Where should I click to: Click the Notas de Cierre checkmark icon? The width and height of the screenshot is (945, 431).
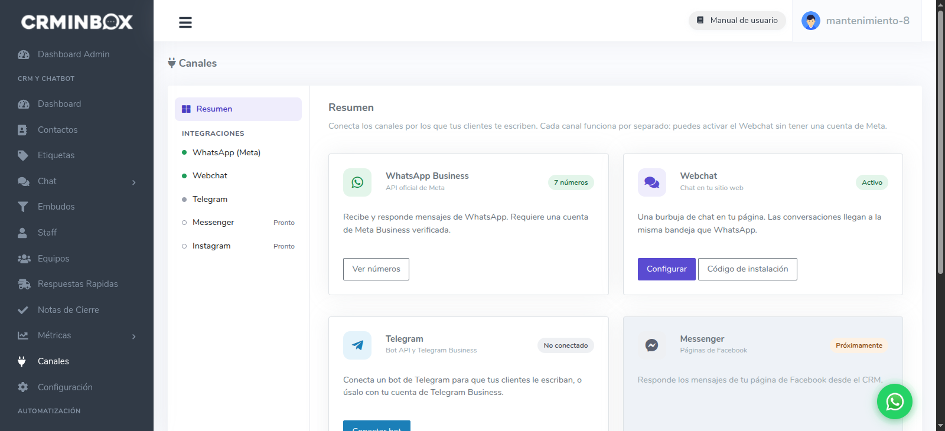(23, 310)
